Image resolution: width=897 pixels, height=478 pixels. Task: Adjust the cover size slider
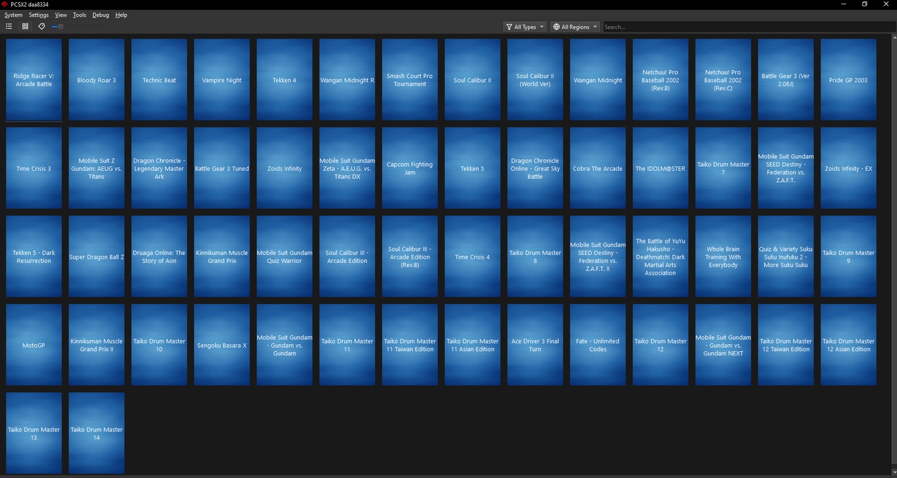(x=79, y=27)
